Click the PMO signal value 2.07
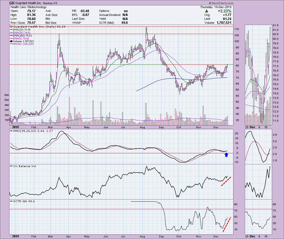This screenshot has height=239, width=284. tap(49, 131)
